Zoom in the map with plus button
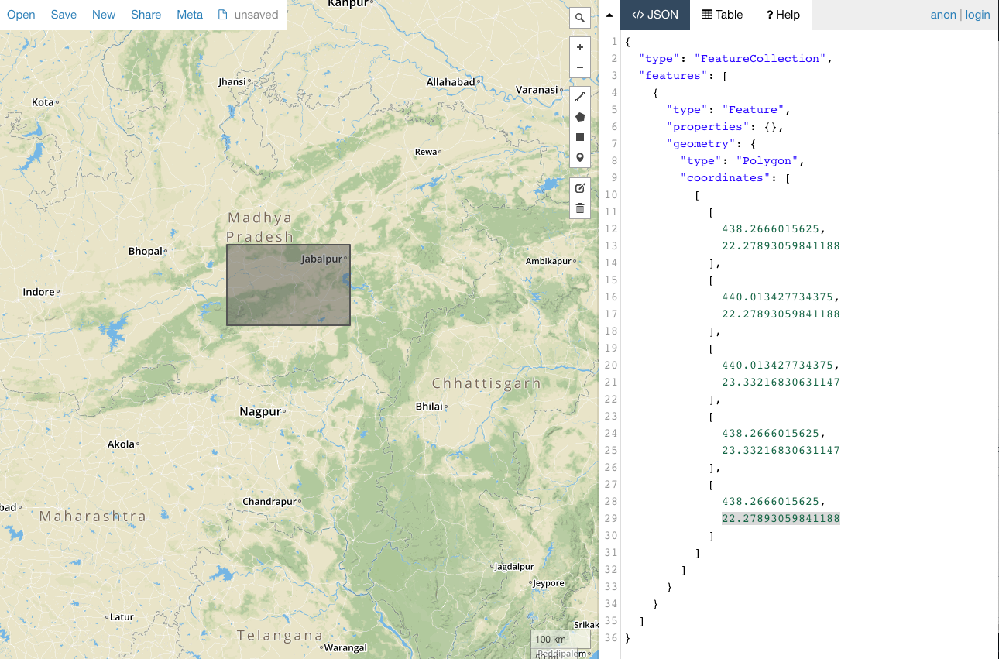The width and height of the screenshot is (999, 659). coord(580,47)
